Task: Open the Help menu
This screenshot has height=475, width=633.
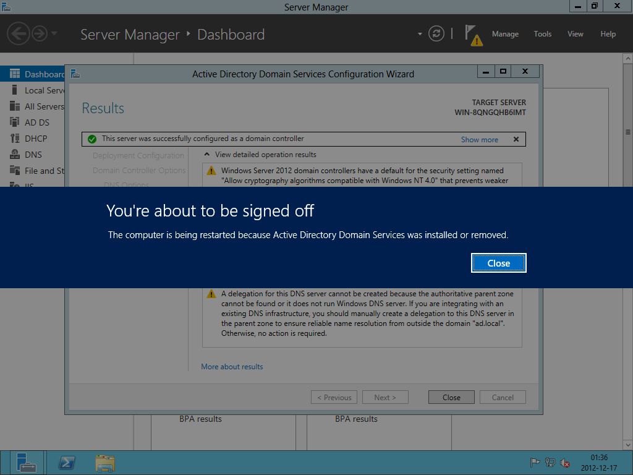Action: [608, 34]
